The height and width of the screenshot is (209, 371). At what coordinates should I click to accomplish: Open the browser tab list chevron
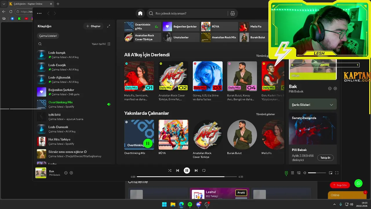[4, 4]
